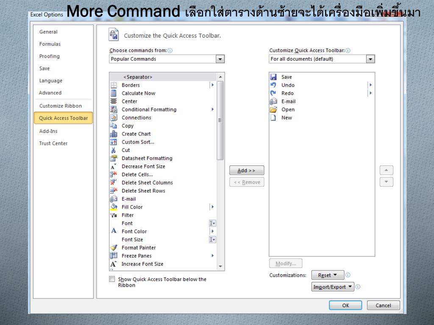Screen dimensions: 434x325
Task: Click the commands list scroll-down arrow
Action: coord(220,267)
